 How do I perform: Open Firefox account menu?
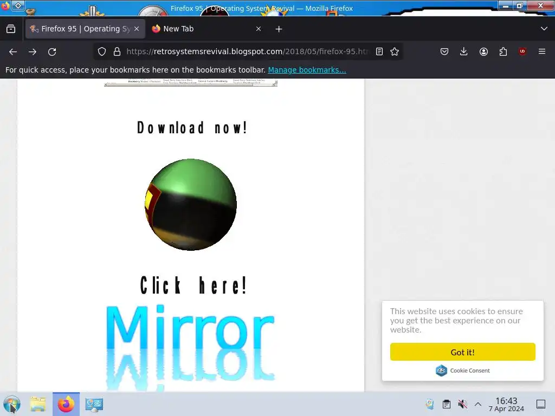coord(483,51)
